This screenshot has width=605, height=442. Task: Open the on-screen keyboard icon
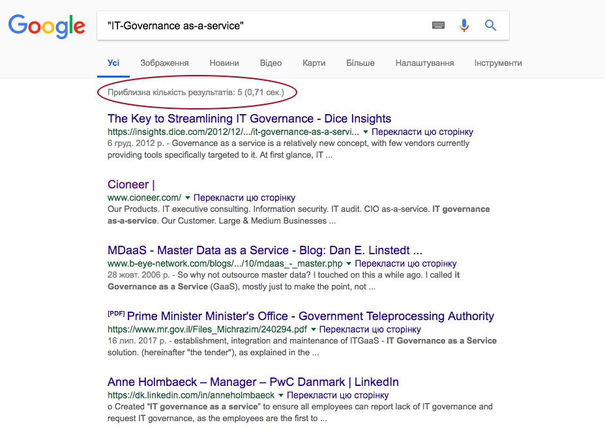(438, 25)
